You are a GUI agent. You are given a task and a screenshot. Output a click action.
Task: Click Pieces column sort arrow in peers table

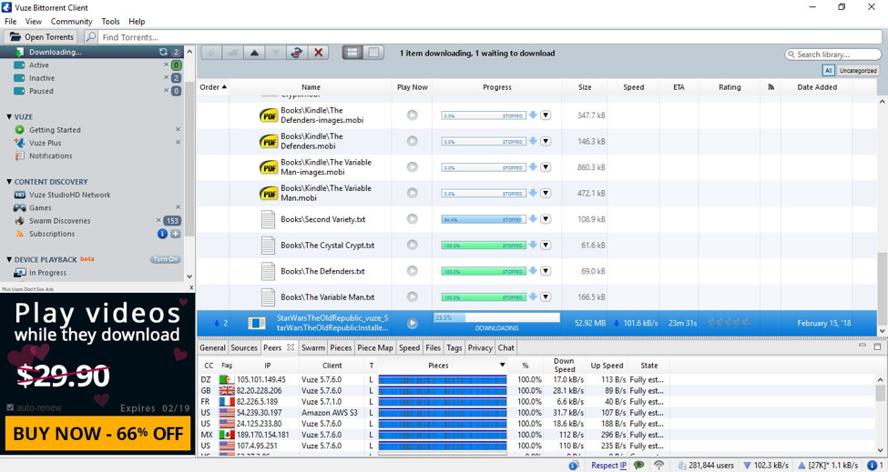[502, 366]
